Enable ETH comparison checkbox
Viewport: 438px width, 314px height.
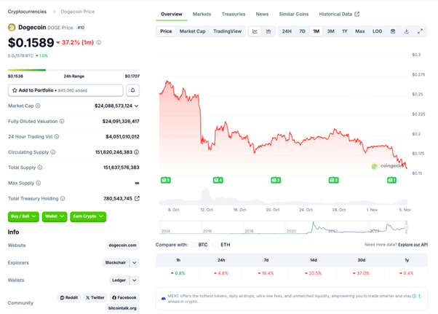tap(216, 245)
